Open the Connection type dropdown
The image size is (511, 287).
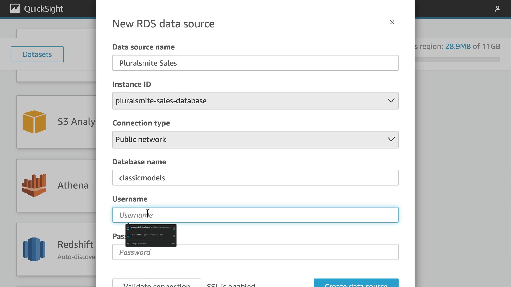pyautogui.click(x=255, y=140)
